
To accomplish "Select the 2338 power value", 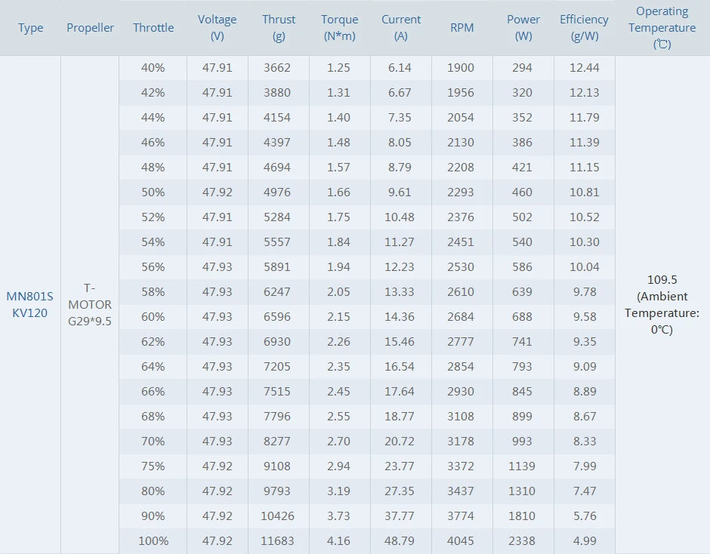I will [522, 541].
